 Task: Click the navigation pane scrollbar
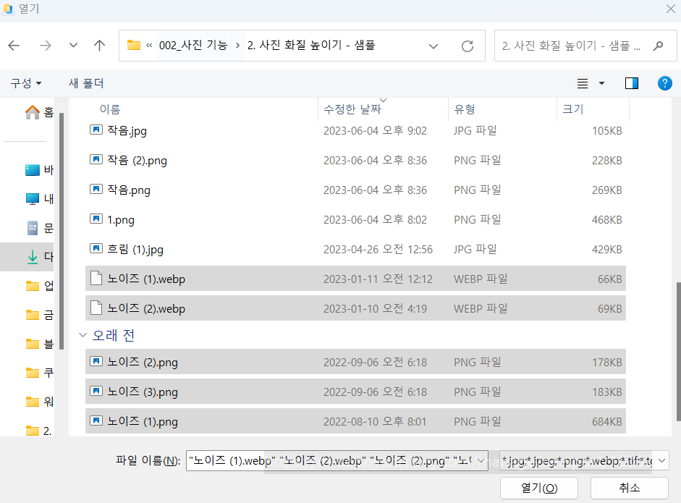(x=62, y=230)
